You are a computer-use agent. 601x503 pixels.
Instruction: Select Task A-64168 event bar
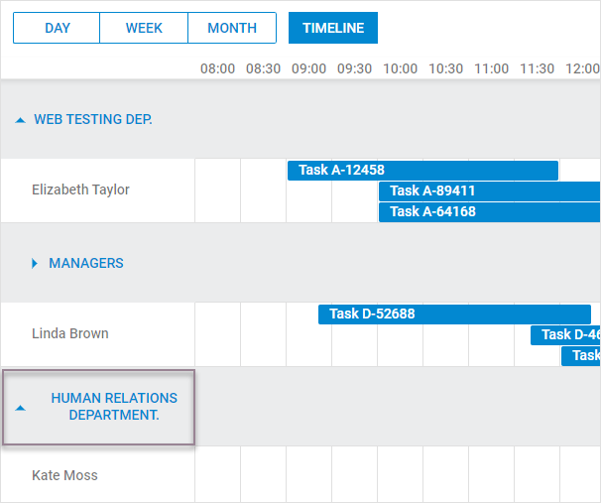[x=489, y=211]
